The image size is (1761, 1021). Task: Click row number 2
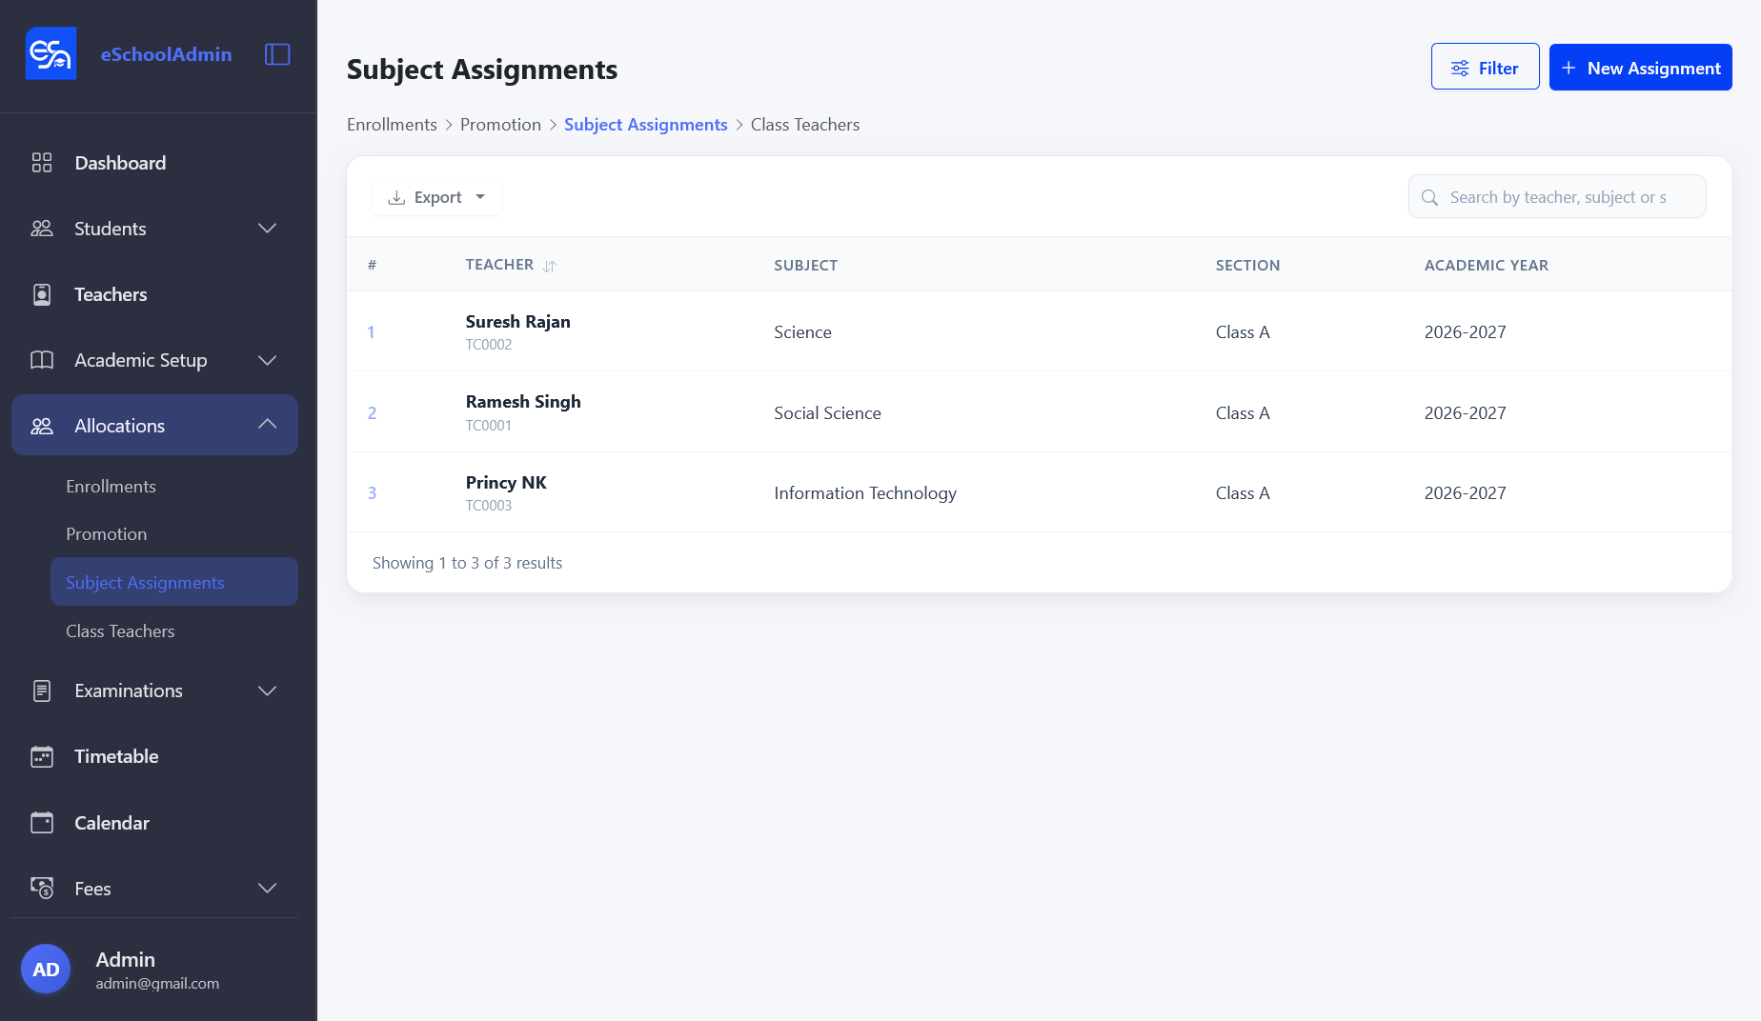coord(372,413)
